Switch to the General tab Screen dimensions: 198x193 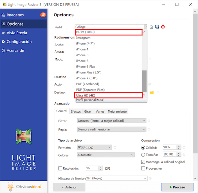62,111
